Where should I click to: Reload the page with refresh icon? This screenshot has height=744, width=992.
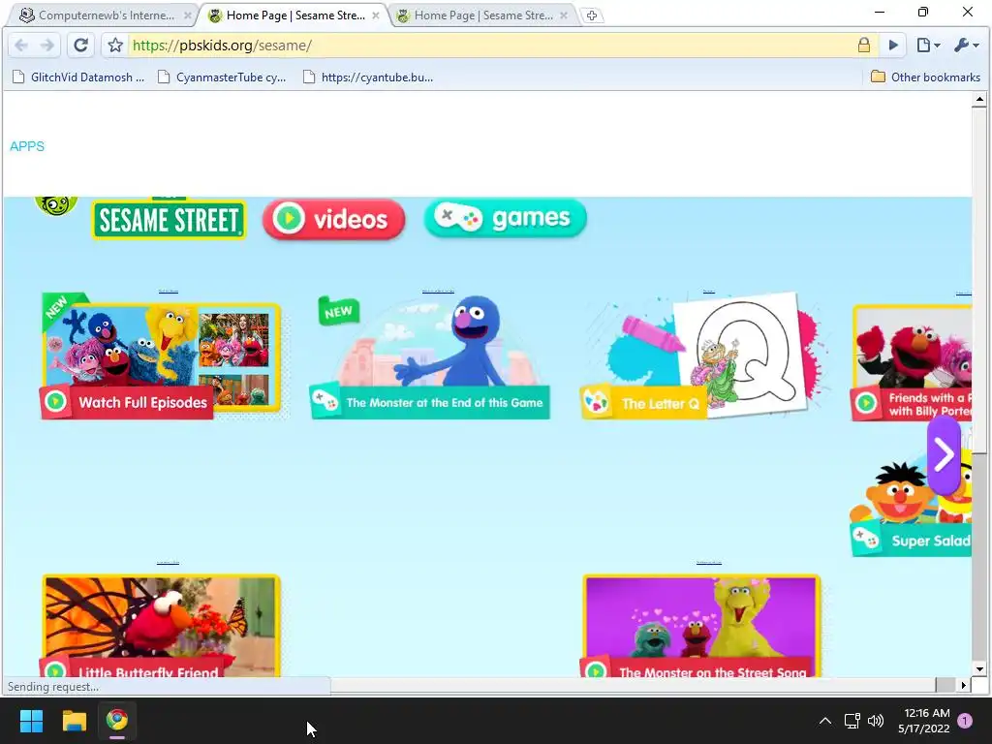80,45
